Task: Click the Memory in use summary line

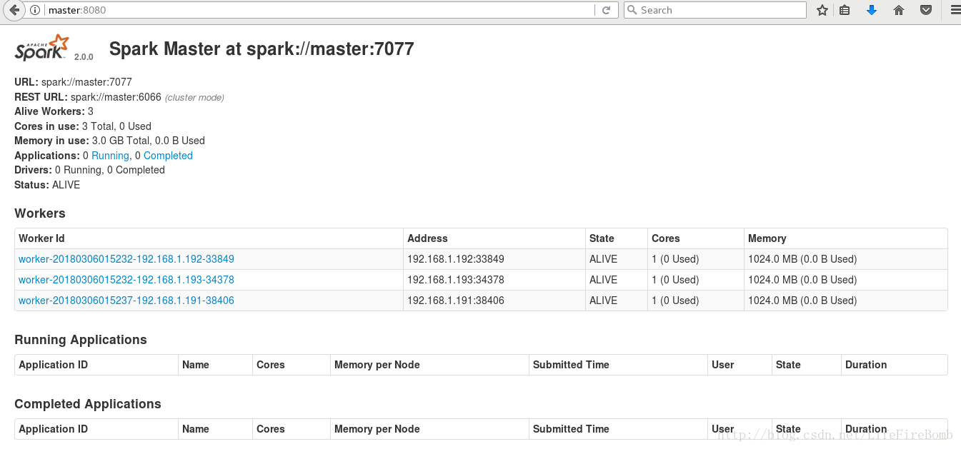Action: [109, 141]
